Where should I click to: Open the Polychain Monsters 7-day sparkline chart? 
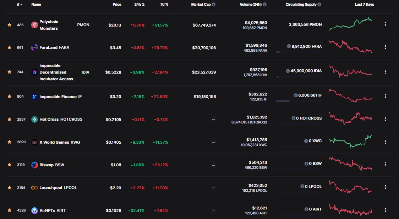350,25
